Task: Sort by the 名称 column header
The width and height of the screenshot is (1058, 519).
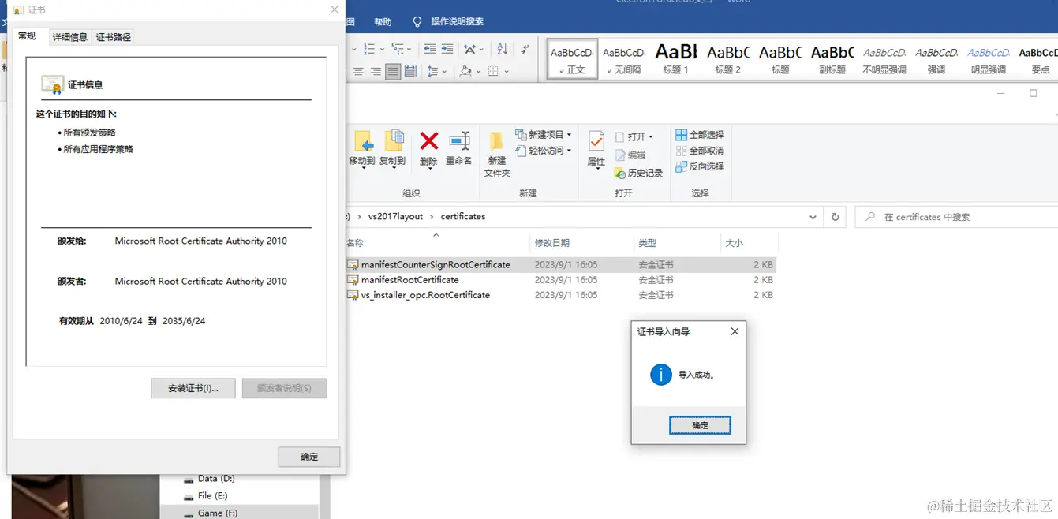Action: (436, 243)
